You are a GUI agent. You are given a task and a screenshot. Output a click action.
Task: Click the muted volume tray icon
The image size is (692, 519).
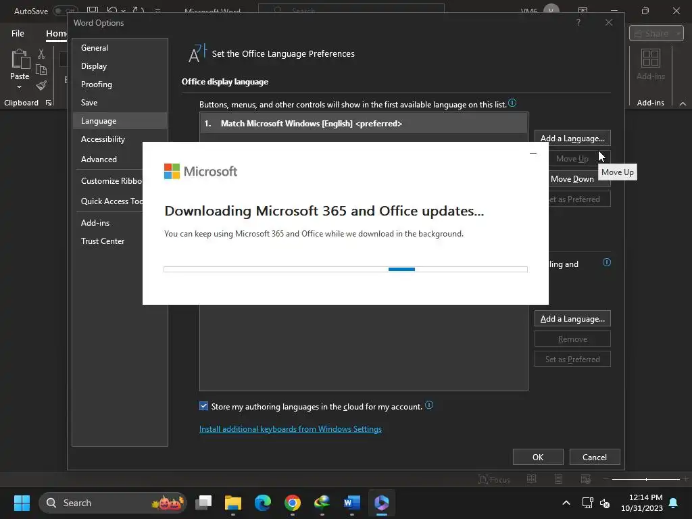click(x=605, y=503)
